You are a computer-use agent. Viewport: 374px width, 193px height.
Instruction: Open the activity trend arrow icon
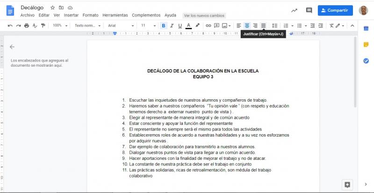[294, 10]
